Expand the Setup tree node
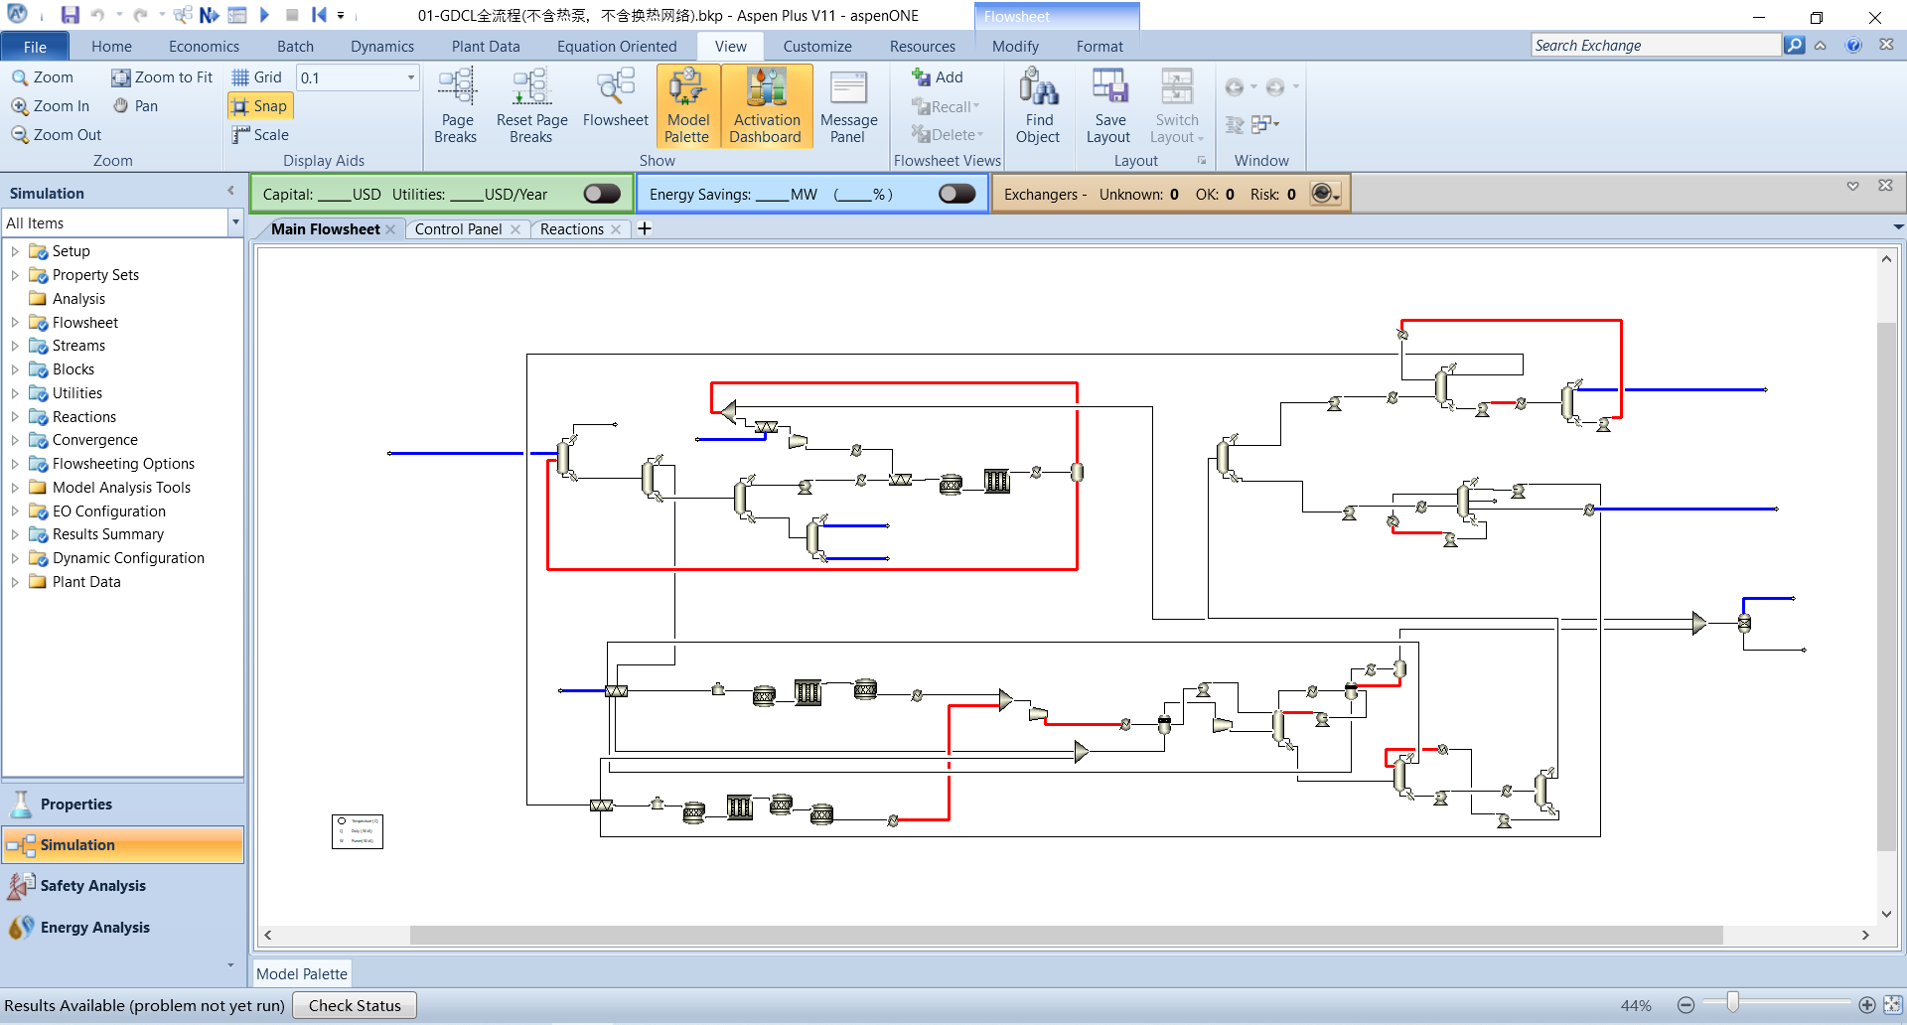Viewport: 1907px width, 1025px height. pos(15,251)
